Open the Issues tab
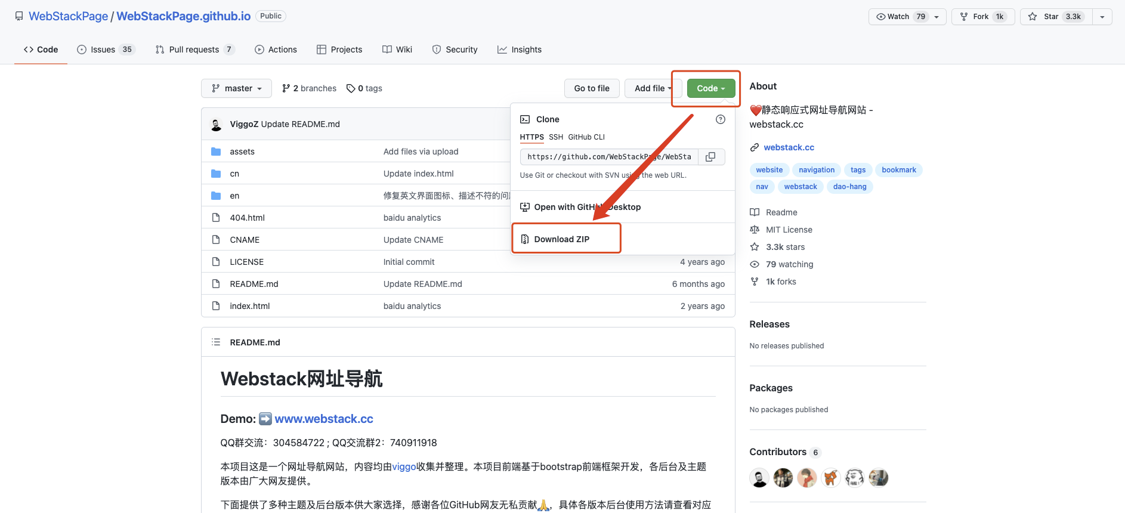Image resolution: width=1125 pixels, height=513 pixels. (x=106, y=50)
